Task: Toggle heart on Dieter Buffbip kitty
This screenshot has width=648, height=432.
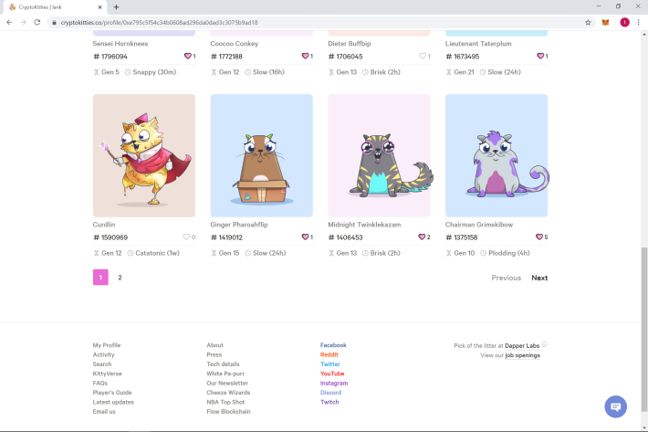Action: tap(423, 56)
